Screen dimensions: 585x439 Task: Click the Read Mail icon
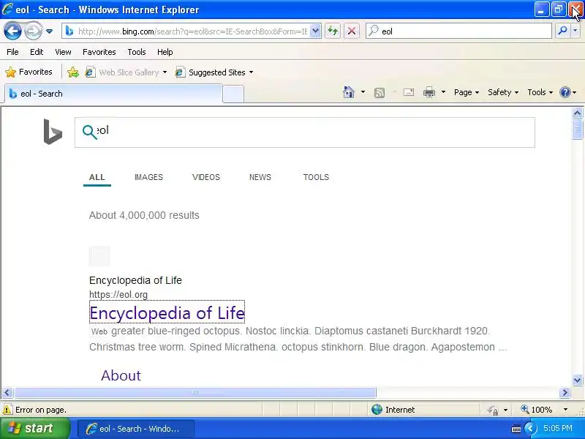pos(409,92)
